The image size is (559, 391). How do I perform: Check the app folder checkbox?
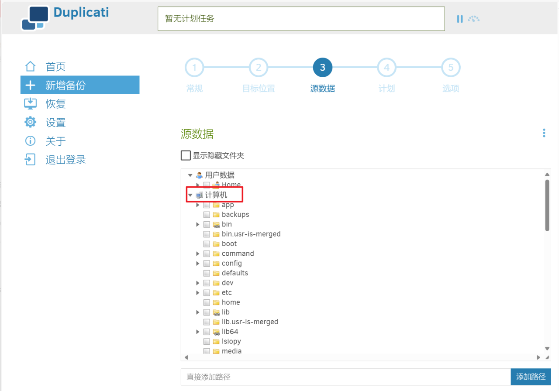pyautogui.click(x=207, y=205)
